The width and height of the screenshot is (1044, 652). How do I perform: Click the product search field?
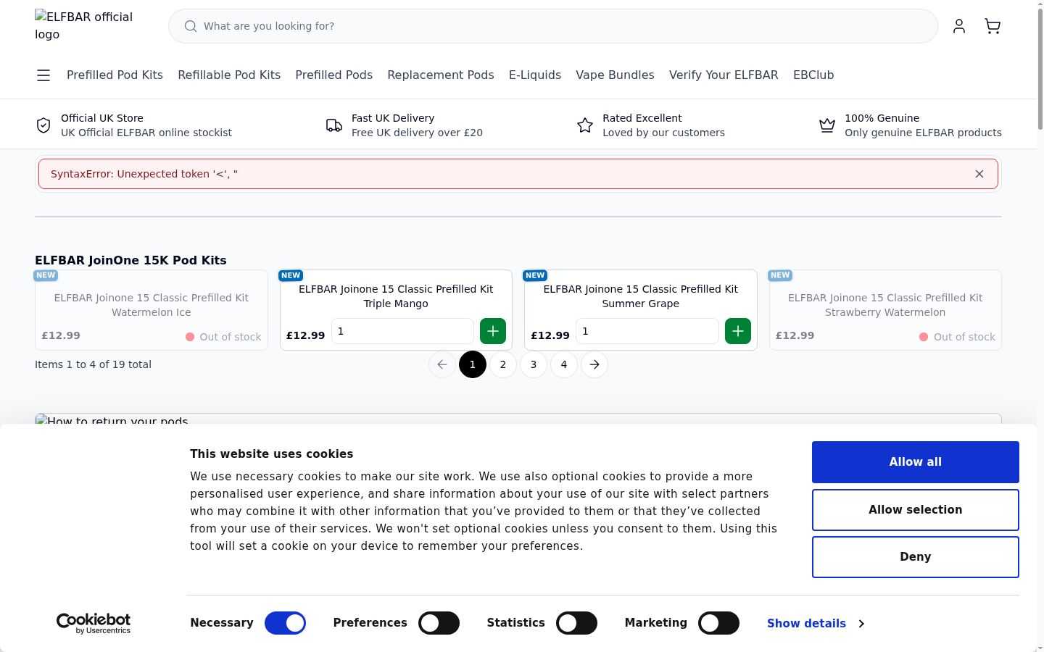coord(553,26)
